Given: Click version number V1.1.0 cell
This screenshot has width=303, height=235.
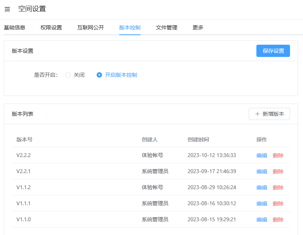Looking at the screenshot, I should pyautogui.click(x=24, y=219).
